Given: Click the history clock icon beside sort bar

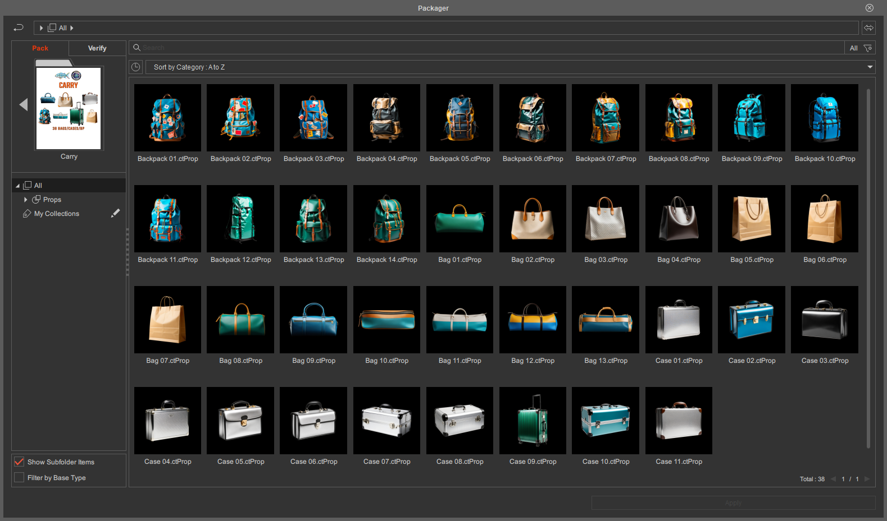Looking at the screenshot, I should coord(136,67).
